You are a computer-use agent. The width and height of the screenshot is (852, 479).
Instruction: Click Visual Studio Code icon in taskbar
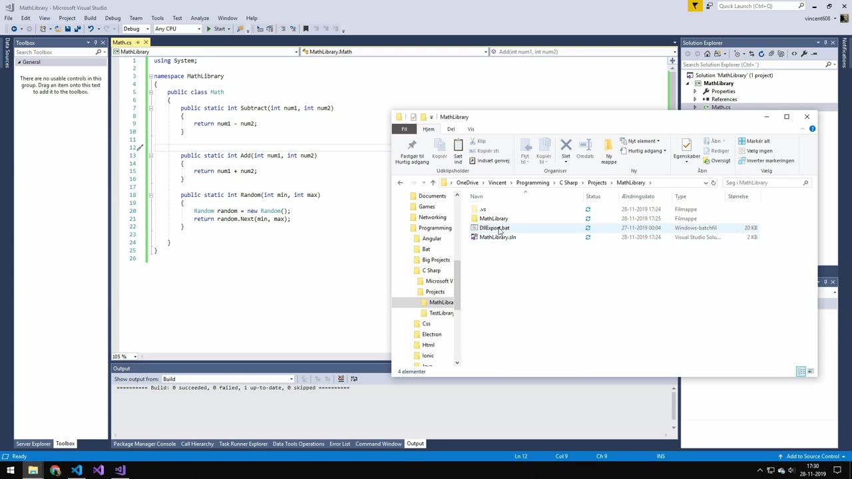(77, 470)
